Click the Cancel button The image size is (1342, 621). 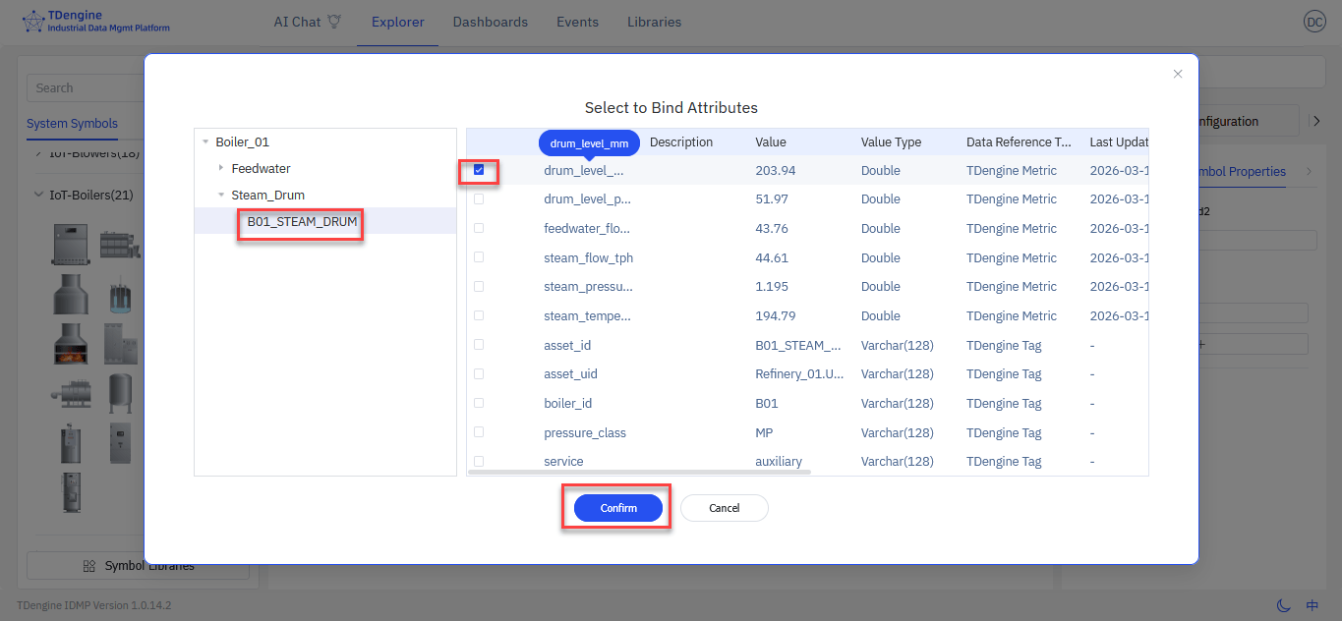(724, 508)
